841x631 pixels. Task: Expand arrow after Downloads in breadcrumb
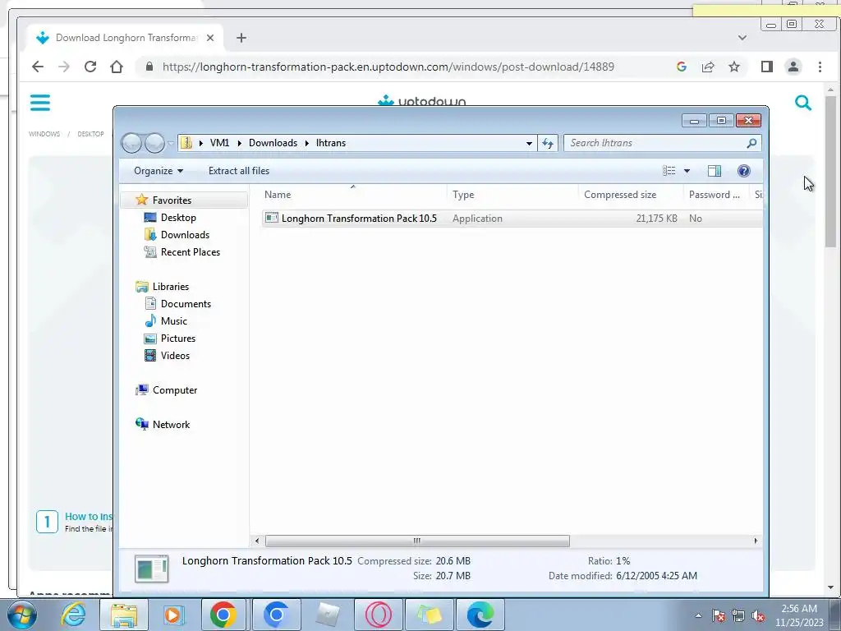[x=307, y=143]
